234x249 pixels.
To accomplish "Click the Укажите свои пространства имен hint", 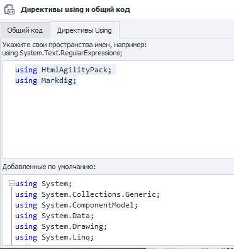I will (74, 45).
